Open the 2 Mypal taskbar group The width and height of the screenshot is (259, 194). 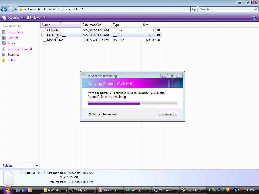(x=82, y=190)
